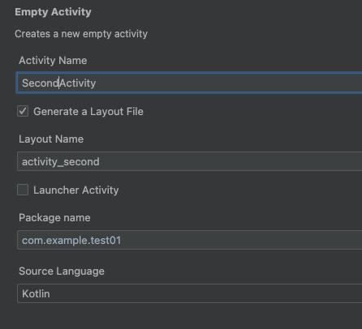362x329 pixels.
Task: Click the 'Generate a Layout File' label text
Action: (88, 112)
